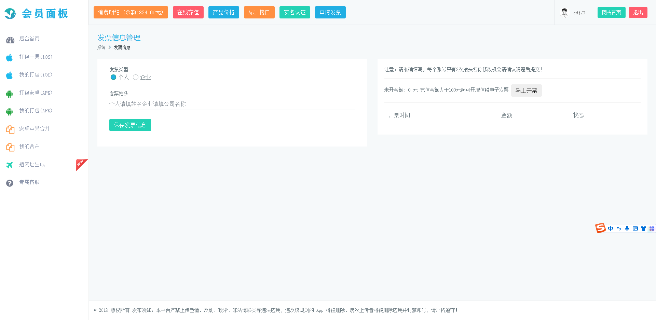Open 我的打包(iOS) in the sidebar

tap(36, 75)
